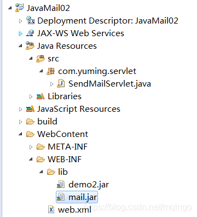The height and width of the screenshot is (217, 197).
Task: Click the JAX-WS Web Services icon
Action: 30,33
